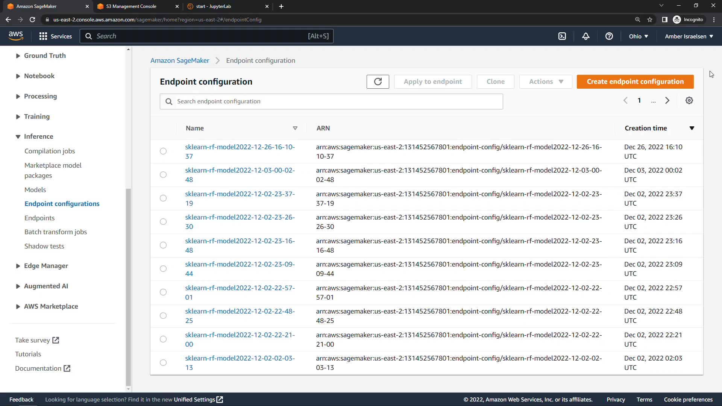Select radio for sklearn-rf-model2022-12-02-23-26-30 row
This screenshot has width=722, height=406.
tap(163, 222)
